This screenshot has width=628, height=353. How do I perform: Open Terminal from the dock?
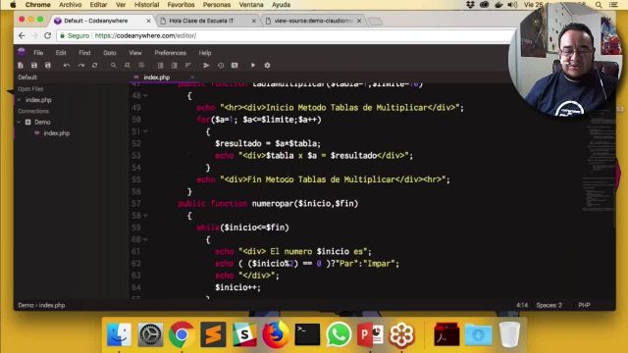[x=307, y=334]
